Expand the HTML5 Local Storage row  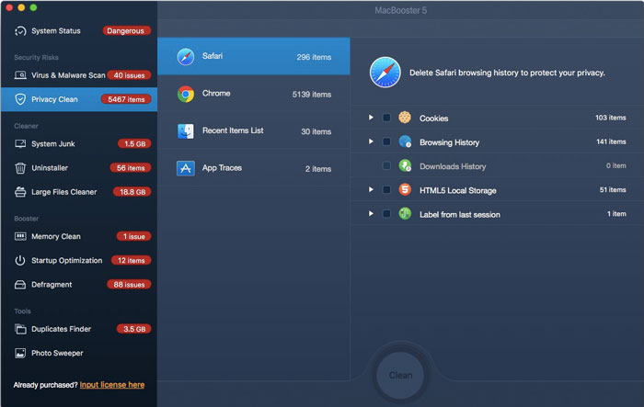pyautogui.click(x=371, y=189)
